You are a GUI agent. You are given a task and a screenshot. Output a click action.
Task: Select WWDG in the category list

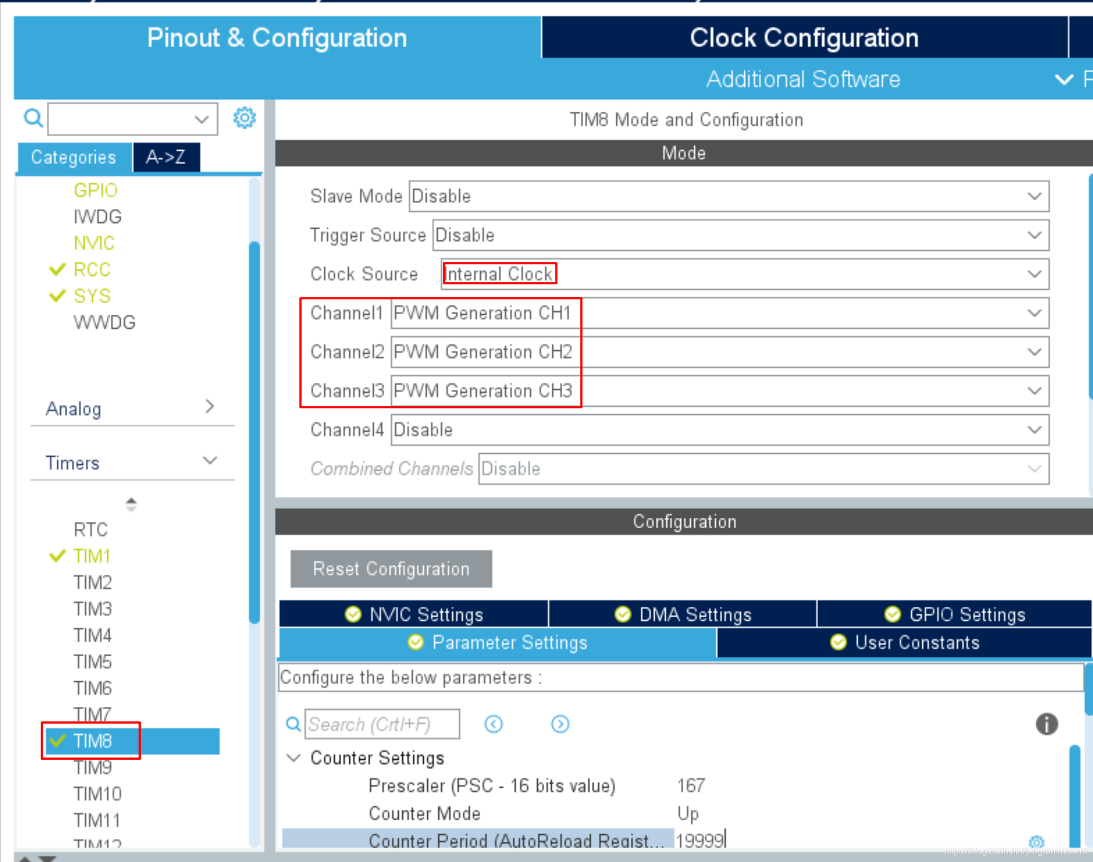point(105,323)
